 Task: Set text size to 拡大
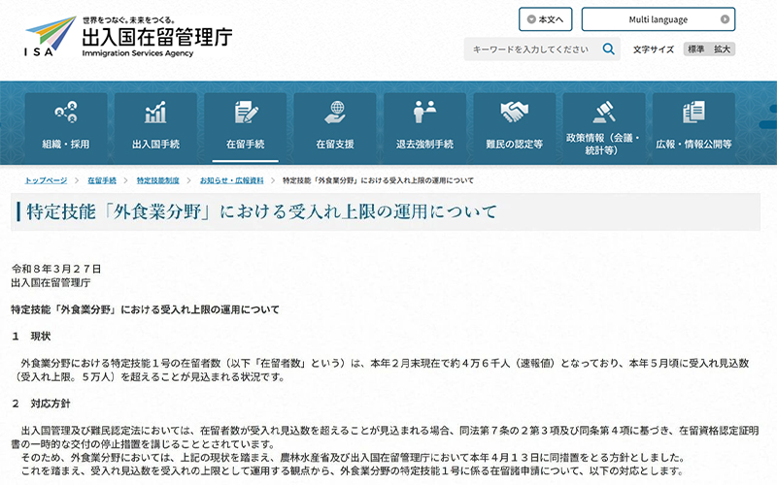(x=722, y=49)
